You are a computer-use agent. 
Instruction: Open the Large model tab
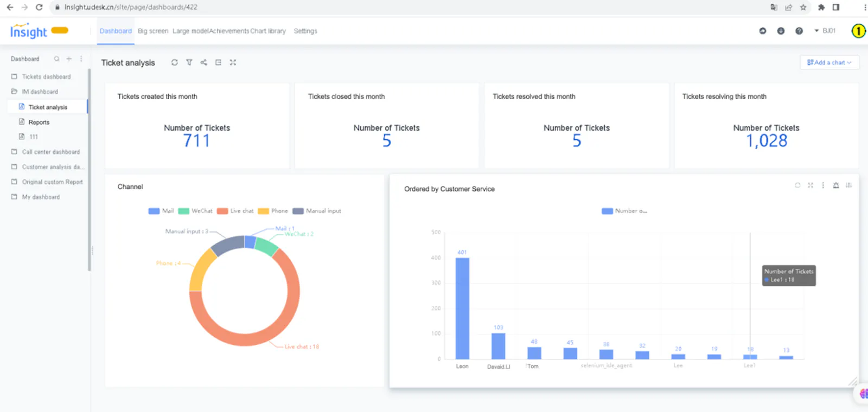[x=190, y=31]
